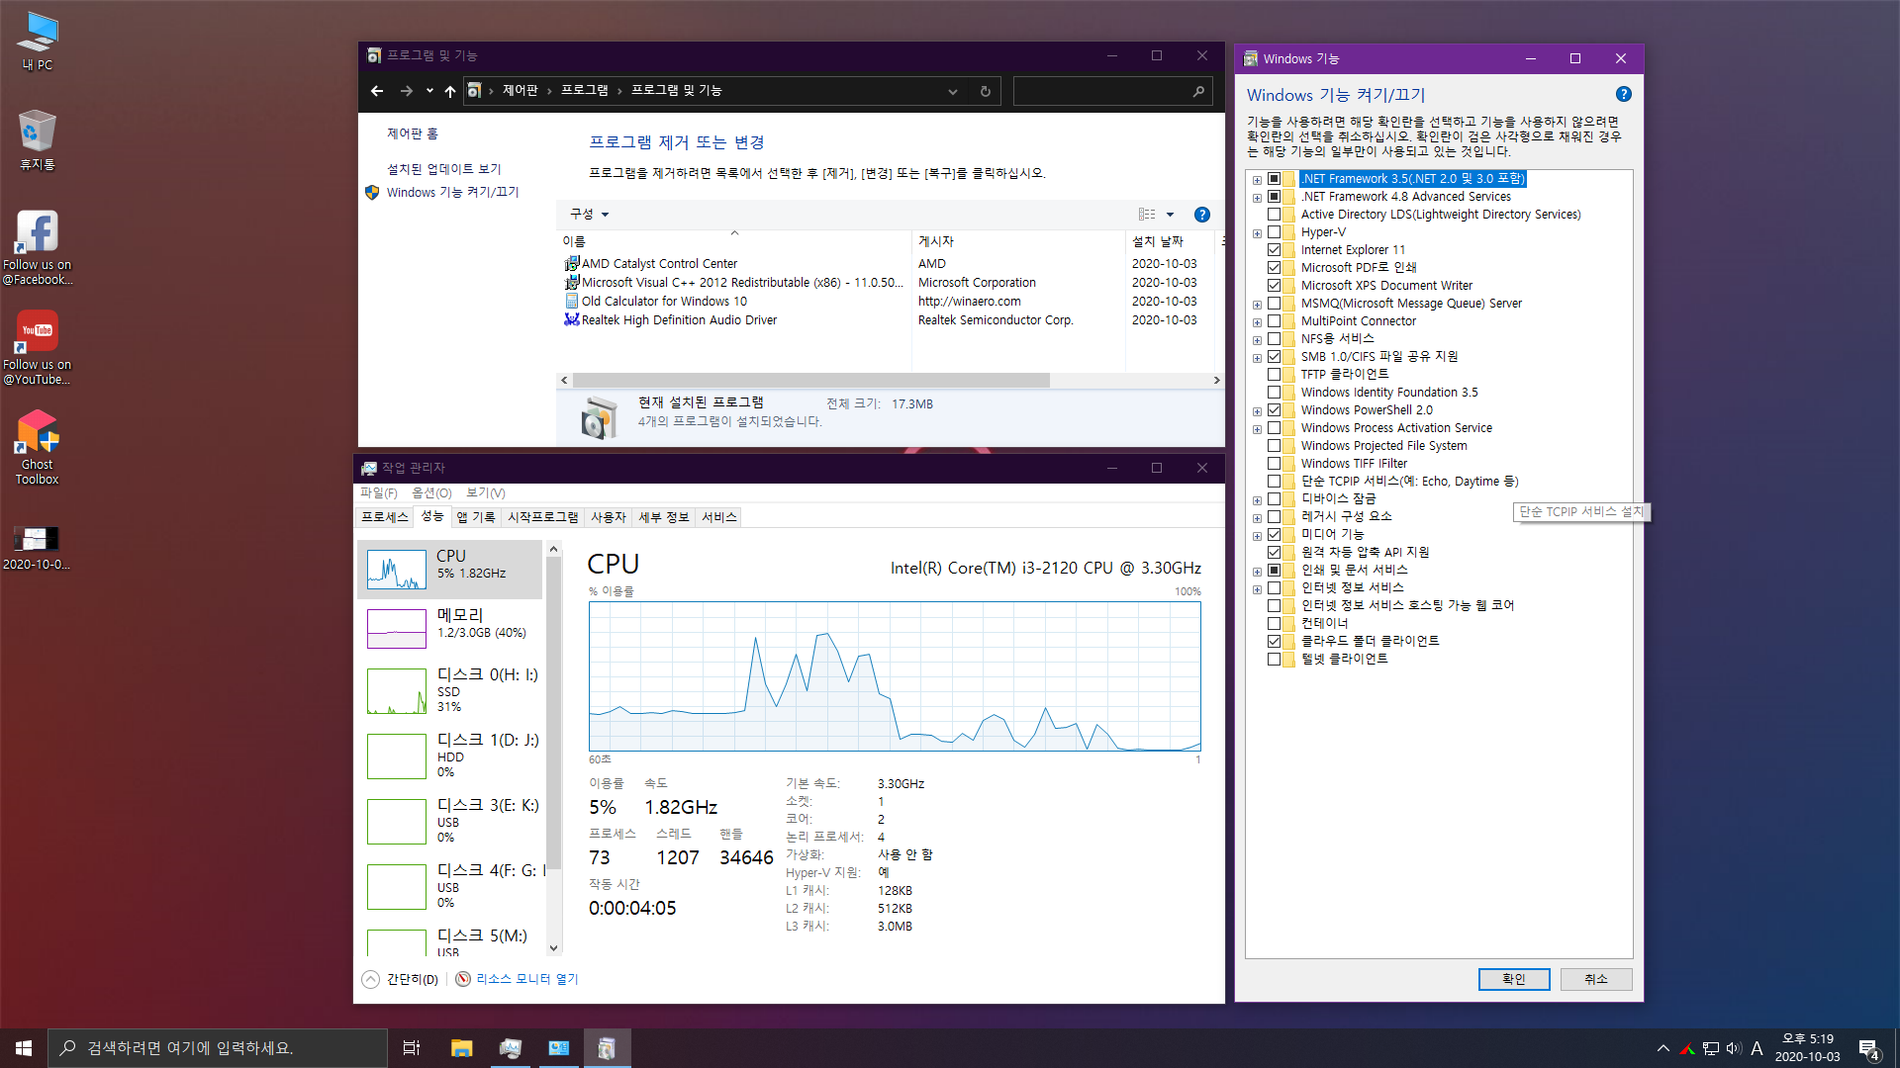Click the help icon in Windows 기능 dialog
The height and width of the screenshot is (1068, 1900).
pos(1623,95)
